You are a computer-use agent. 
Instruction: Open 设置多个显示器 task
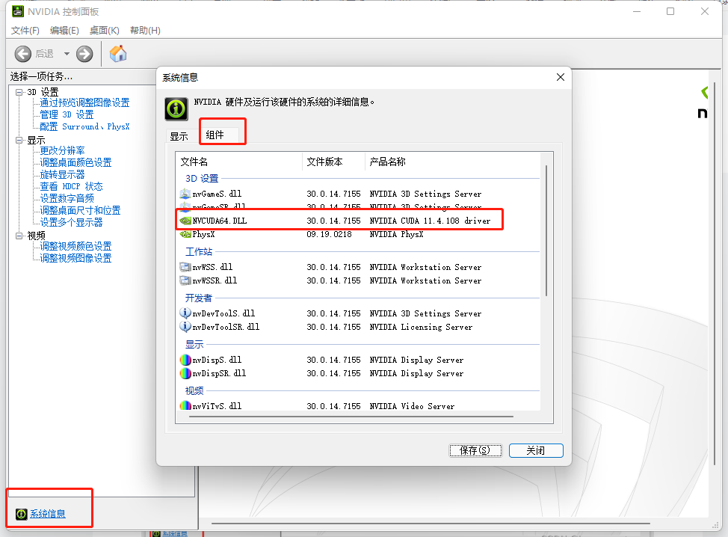(71, 222)
